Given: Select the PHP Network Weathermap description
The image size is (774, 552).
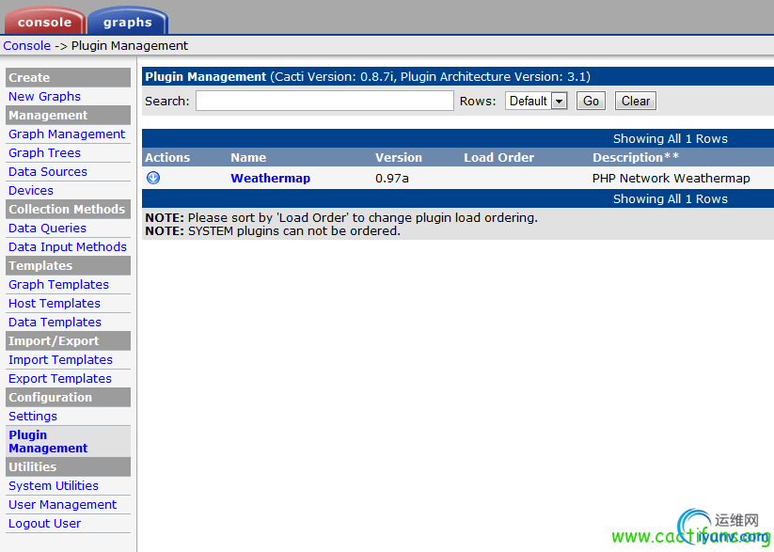Looking at the screenshot, I should coord(671,179).
